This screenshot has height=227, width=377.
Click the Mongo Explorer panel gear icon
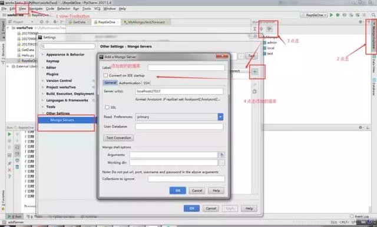pyautogui.click(x=360, y=22)
